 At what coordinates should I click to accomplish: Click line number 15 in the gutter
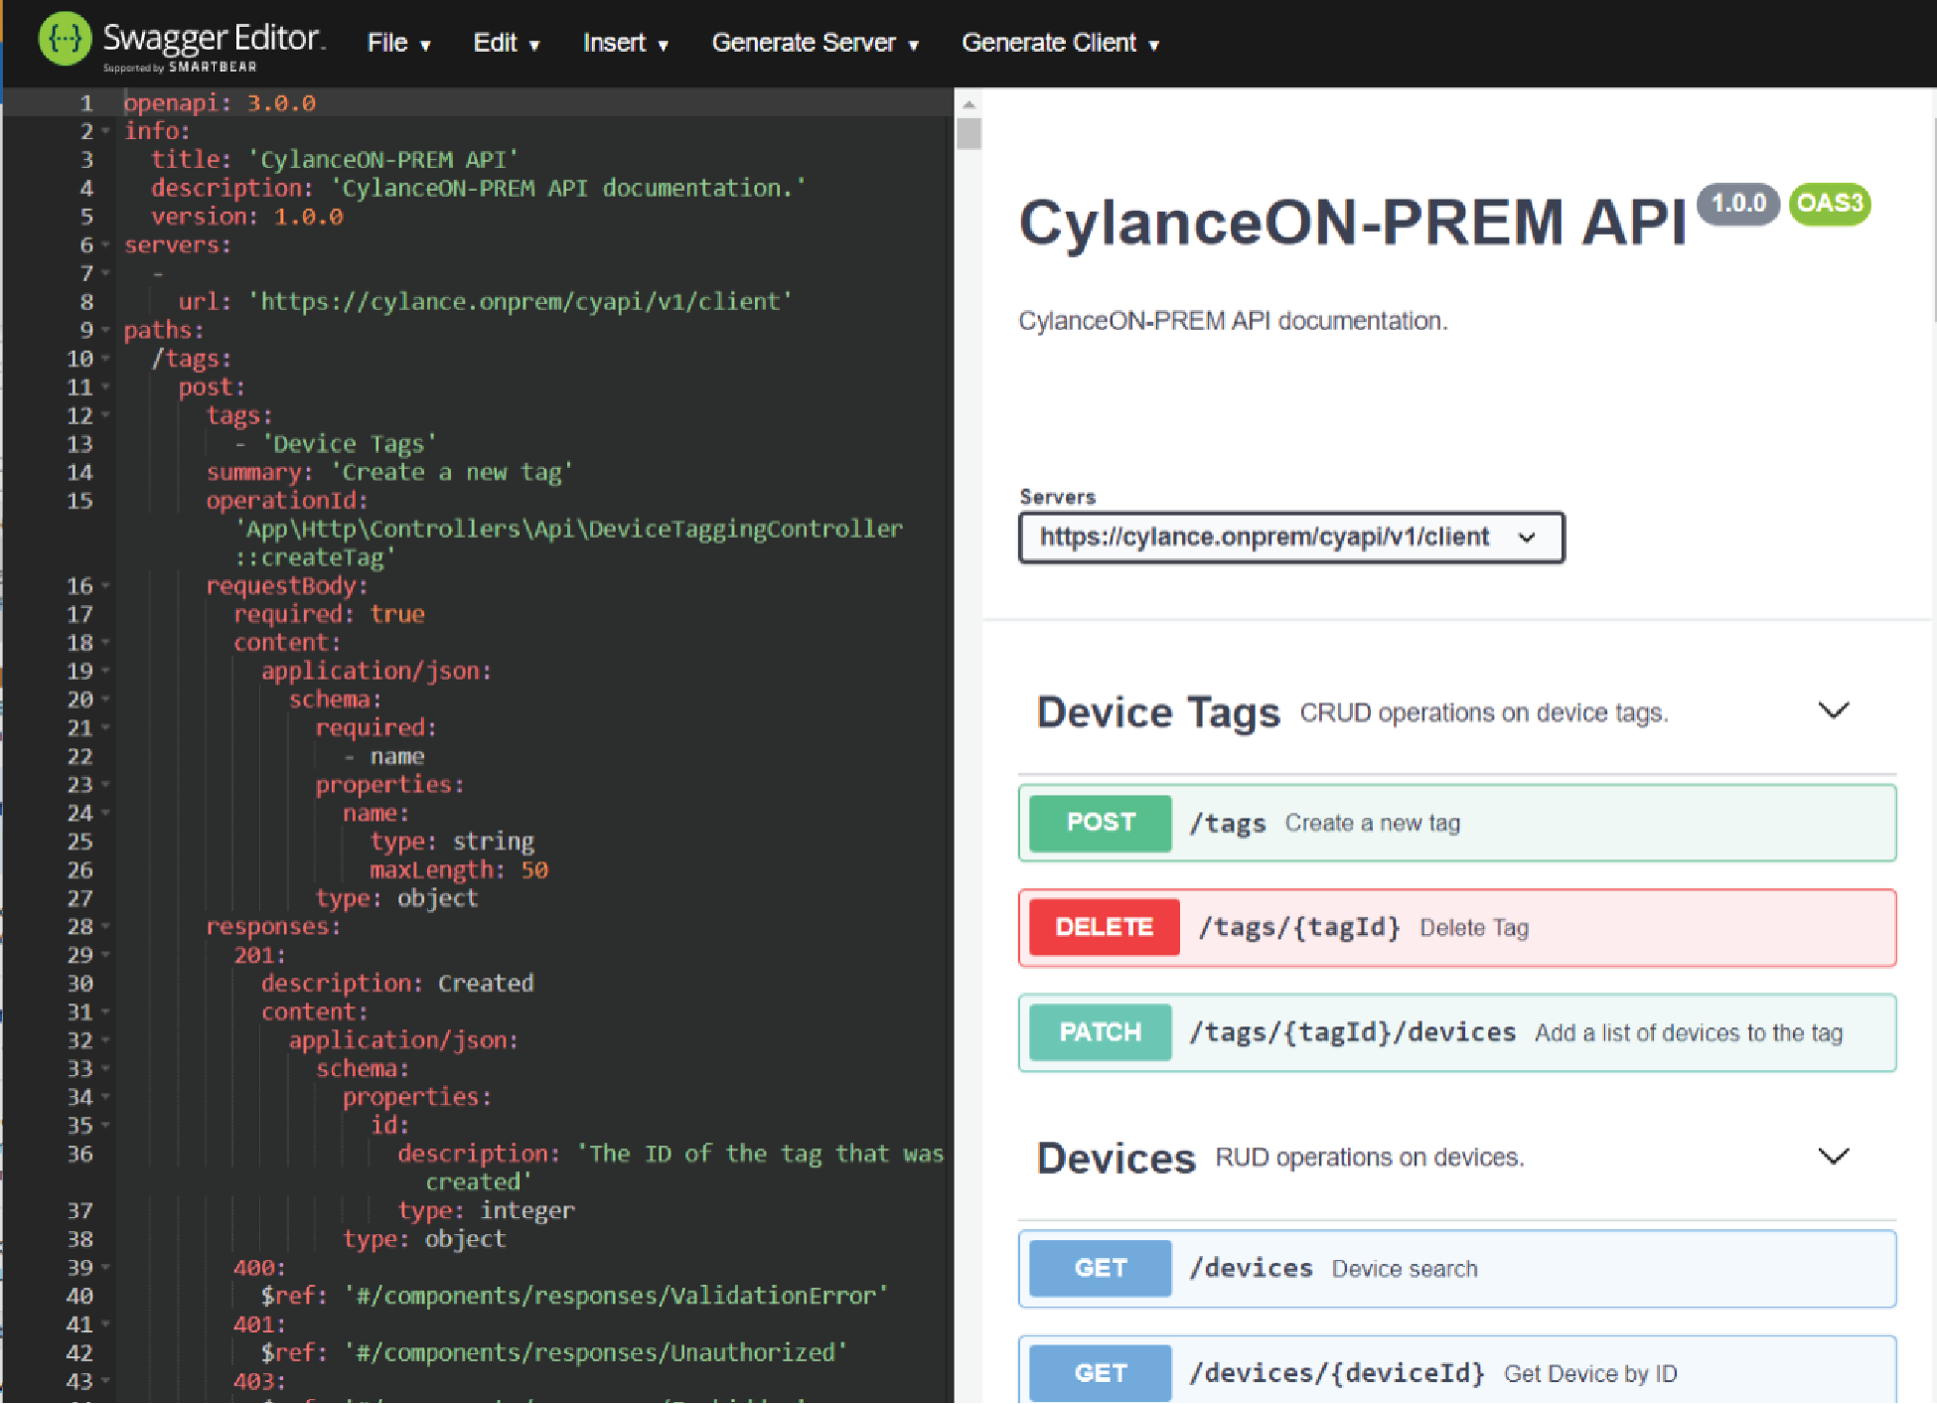pyautogui.click(x=79, y=501)
